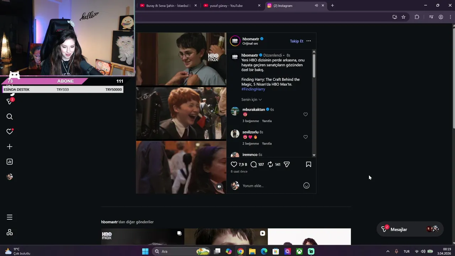Open Instagram direct messages in sidebar
Screen dimensions: 455x256
(x=10, y=101)
